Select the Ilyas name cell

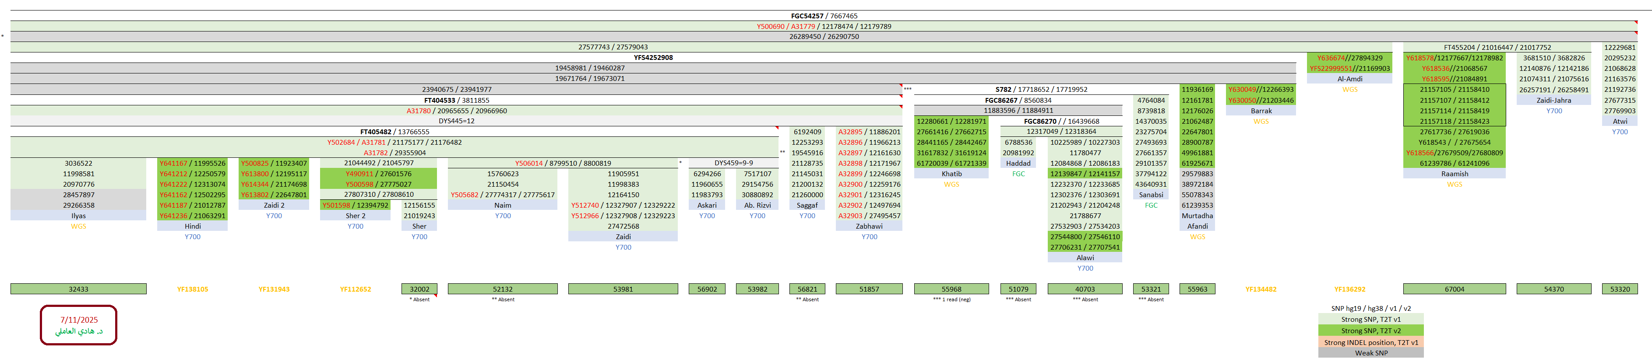(78, 216)
